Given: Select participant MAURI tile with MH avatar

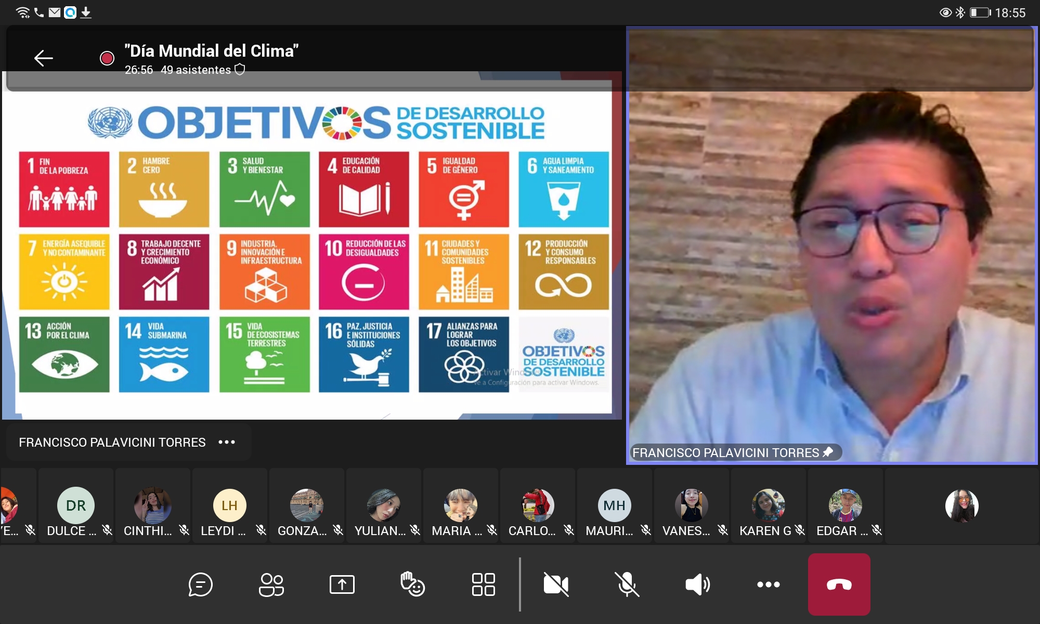Looking at the screenshot, I should pos(615,505).
